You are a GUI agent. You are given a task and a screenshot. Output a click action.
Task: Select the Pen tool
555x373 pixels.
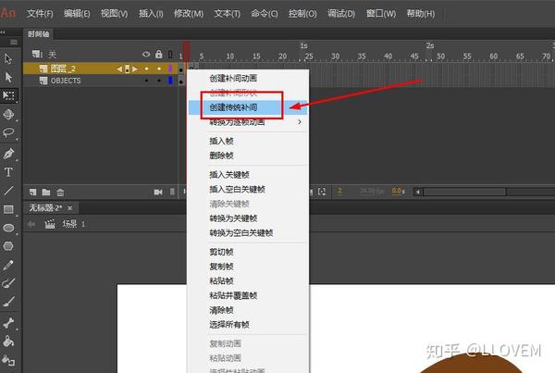click(8, 154)
